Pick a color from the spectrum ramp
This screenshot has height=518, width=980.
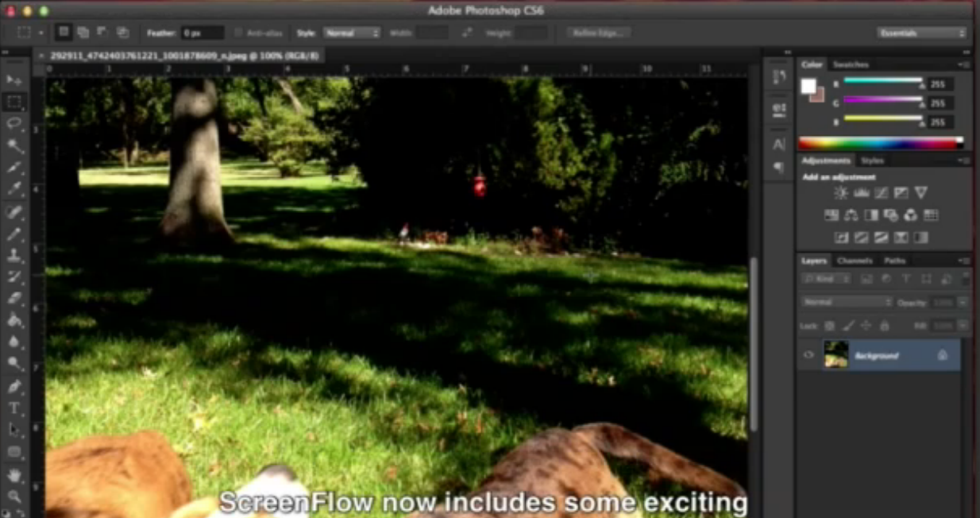click(881, 144)
